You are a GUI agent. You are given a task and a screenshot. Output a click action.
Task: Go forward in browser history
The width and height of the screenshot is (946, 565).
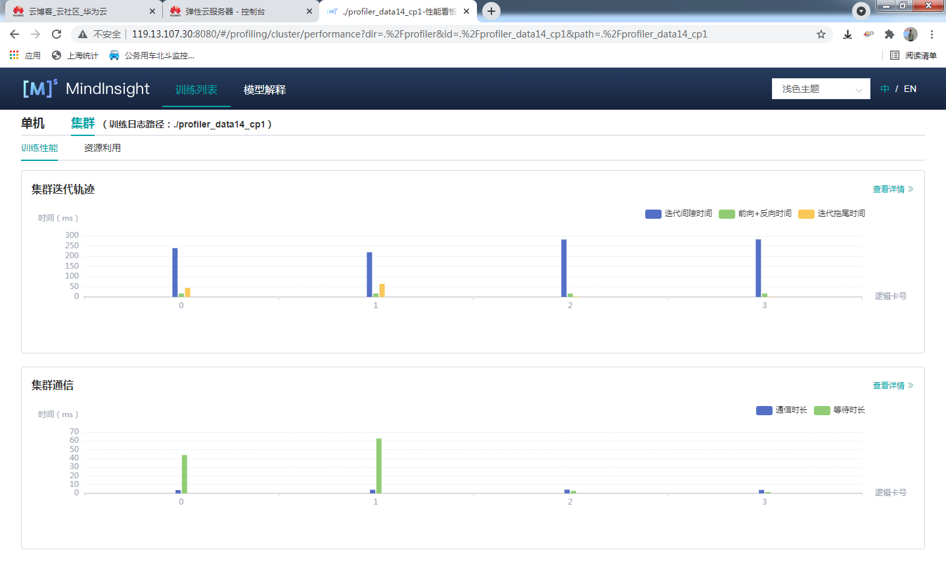pyautogui.click(x=35, y=34)
